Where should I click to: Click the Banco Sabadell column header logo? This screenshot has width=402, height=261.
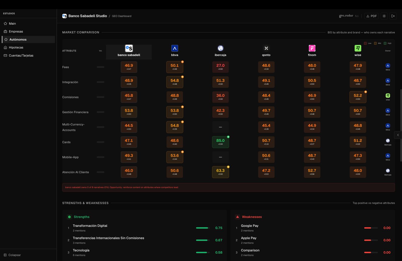129,48
